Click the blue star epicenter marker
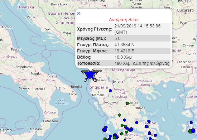 click(90, 75)
